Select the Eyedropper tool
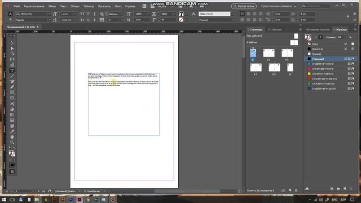361x203 pixels. [x=12, y=131]
